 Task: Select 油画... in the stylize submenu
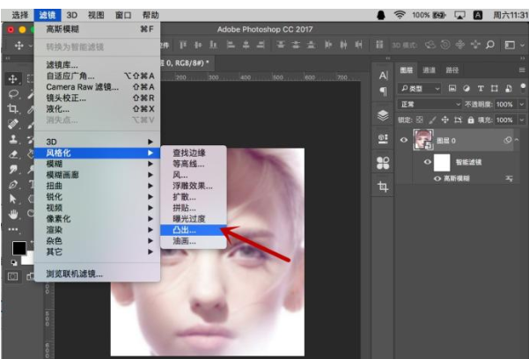click(185, 240)
